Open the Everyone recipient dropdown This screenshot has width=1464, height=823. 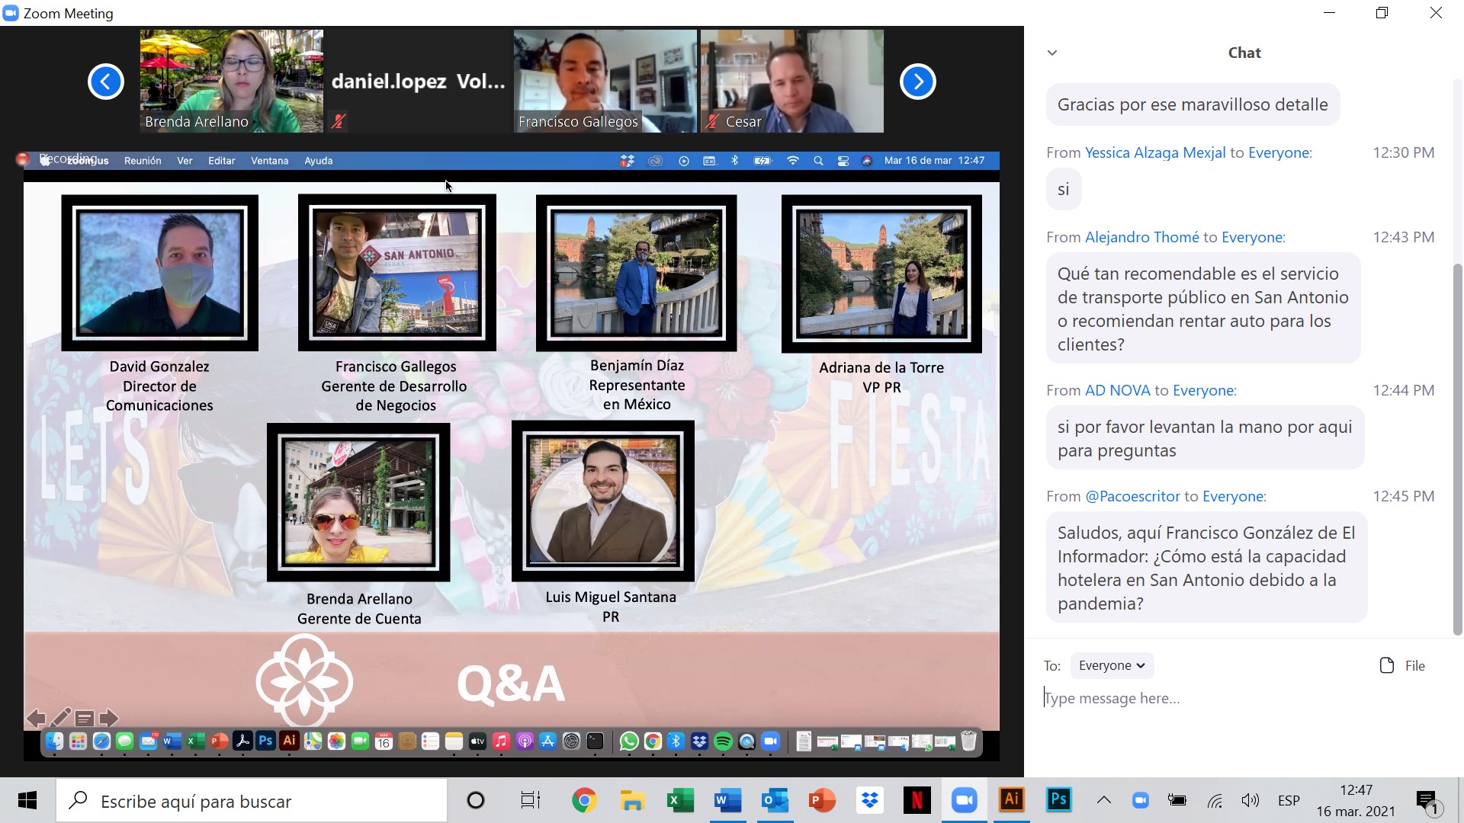(x=1112, y=665)
